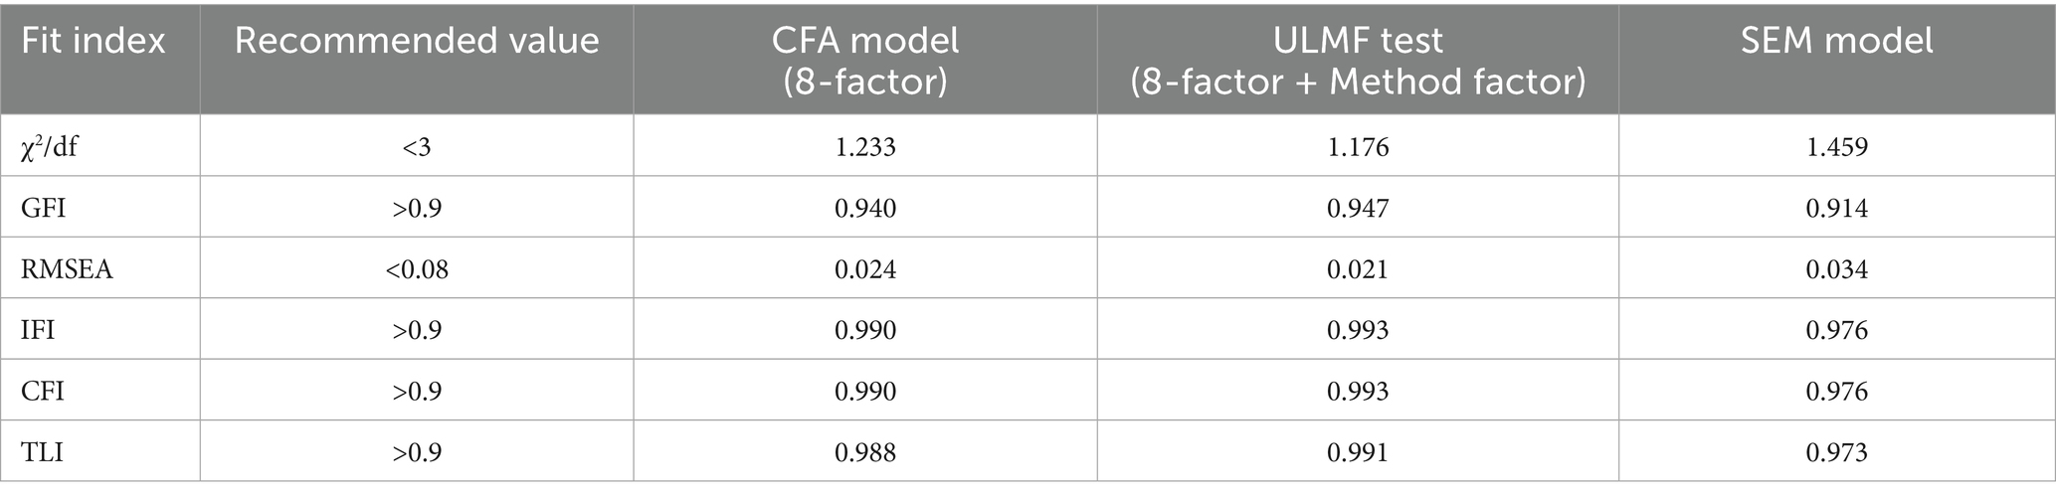Screen dimensions: 2056x499
Task: Click the RMSEA row label
Action: click(67, 268)
